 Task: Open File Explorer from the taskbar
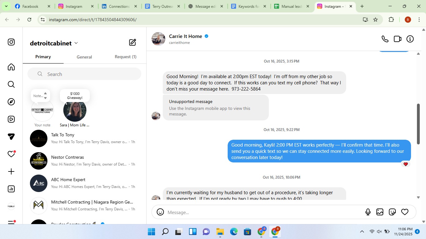[220, 232]
